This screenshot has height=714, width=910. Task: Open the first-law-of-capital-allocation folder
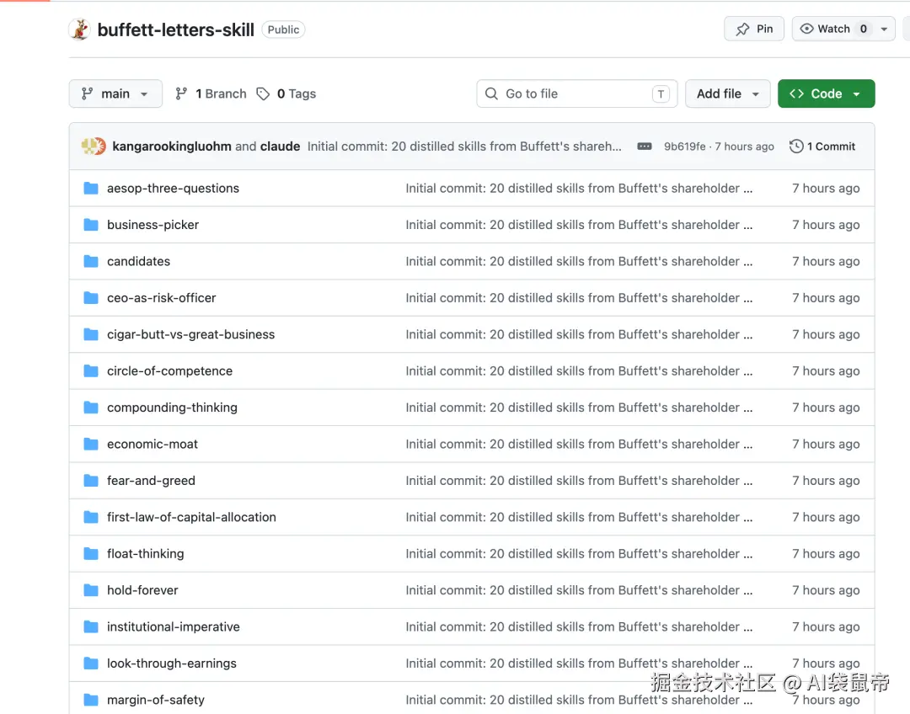point(191,517)
